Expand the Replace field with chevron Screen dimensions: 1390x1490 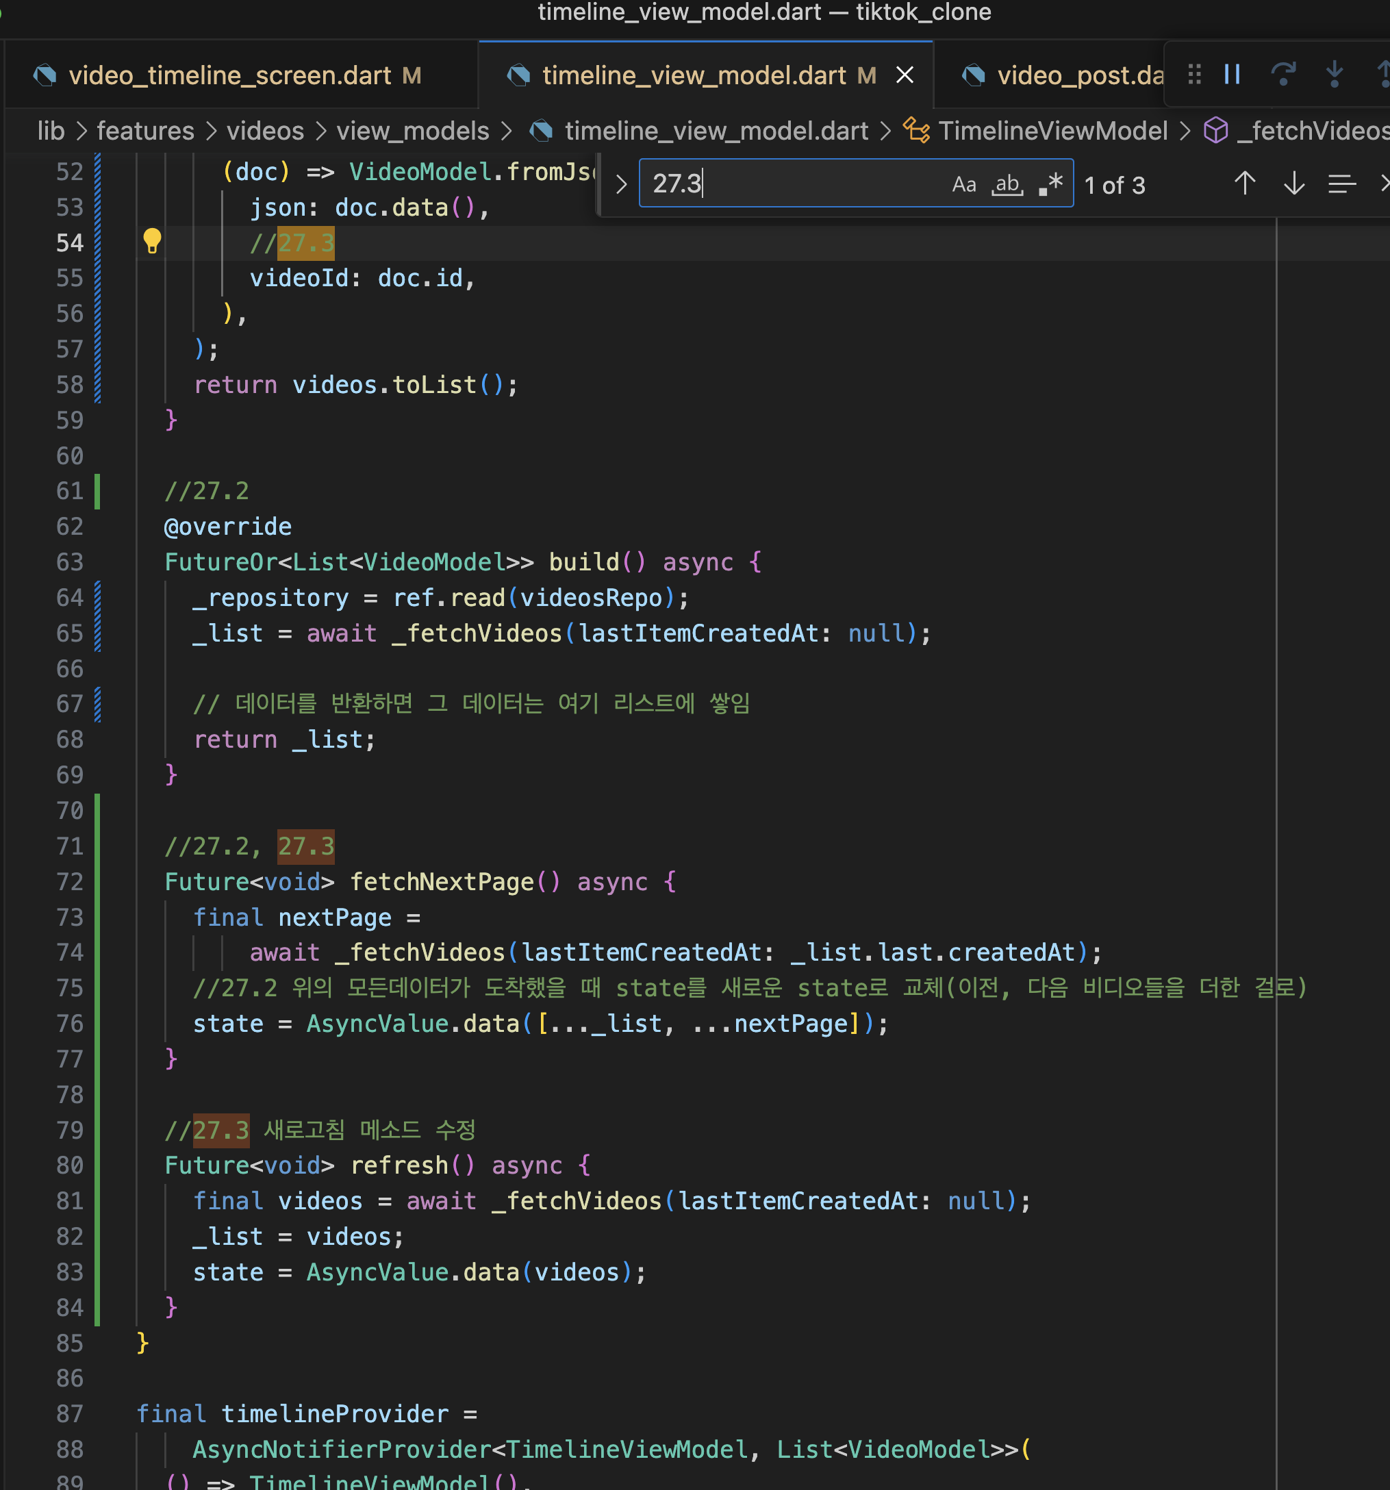[620, 184]
